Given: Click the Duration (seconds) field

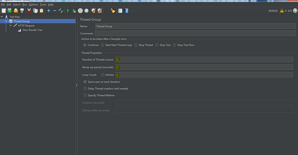Looking at the screenshot, I should pyautogui.click(x=204, y=103).
